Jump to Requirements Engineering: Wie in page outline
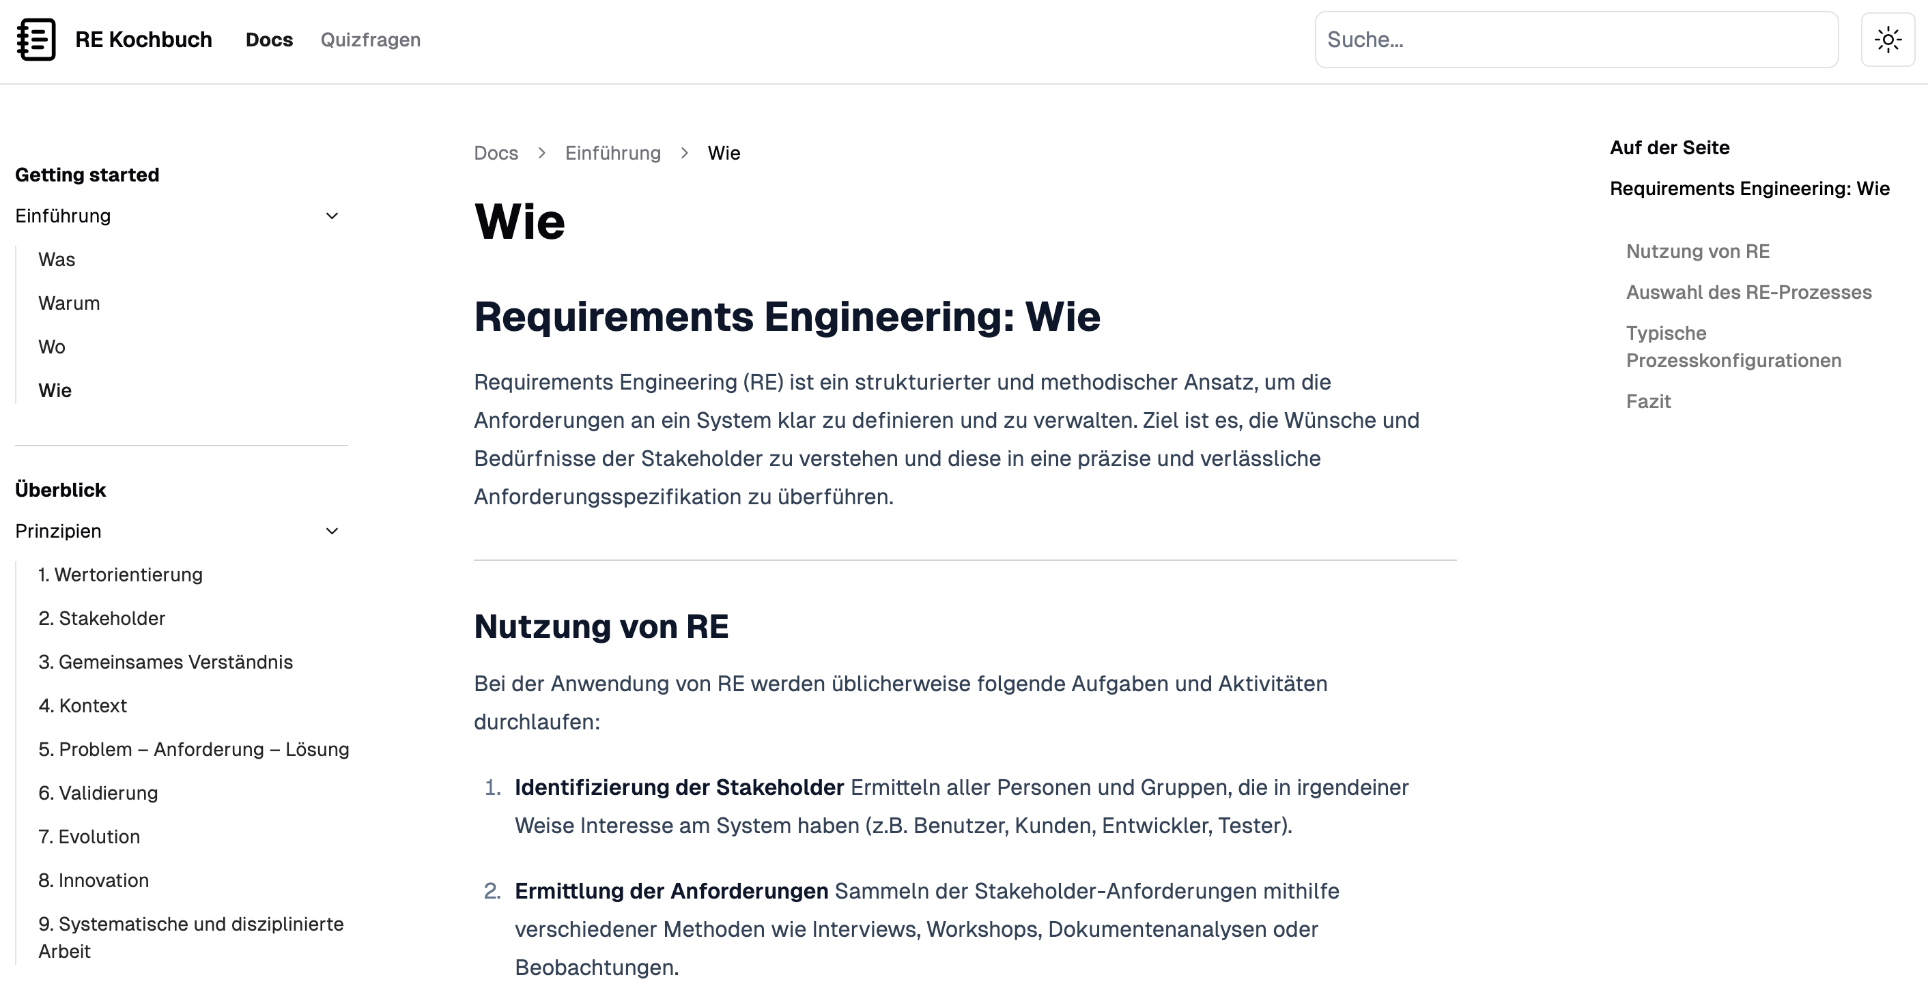This screenshot has width=1928, height=1003. coord(1749,188)
